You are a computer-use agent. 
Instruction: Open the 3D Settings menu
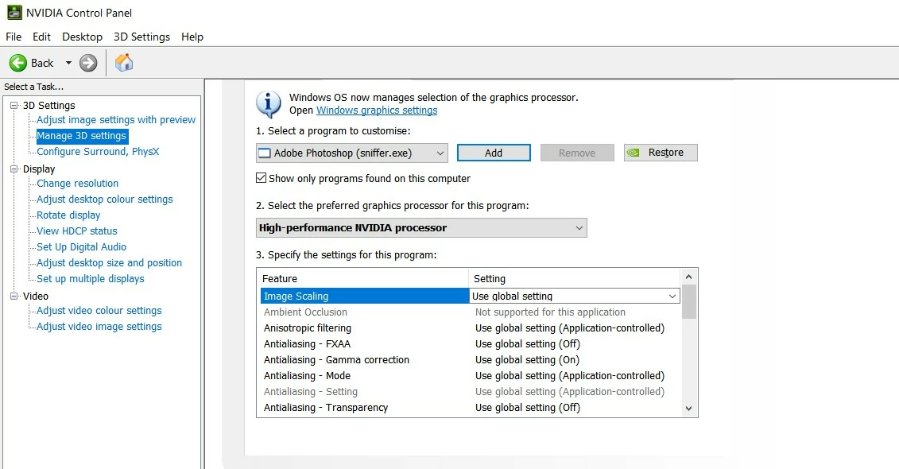pos(141,37)
